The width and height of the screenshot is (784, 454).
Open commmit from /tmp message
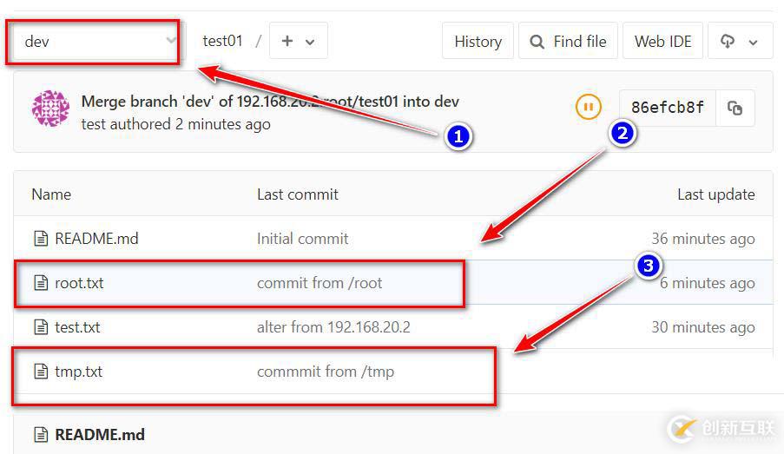[326, 372]
